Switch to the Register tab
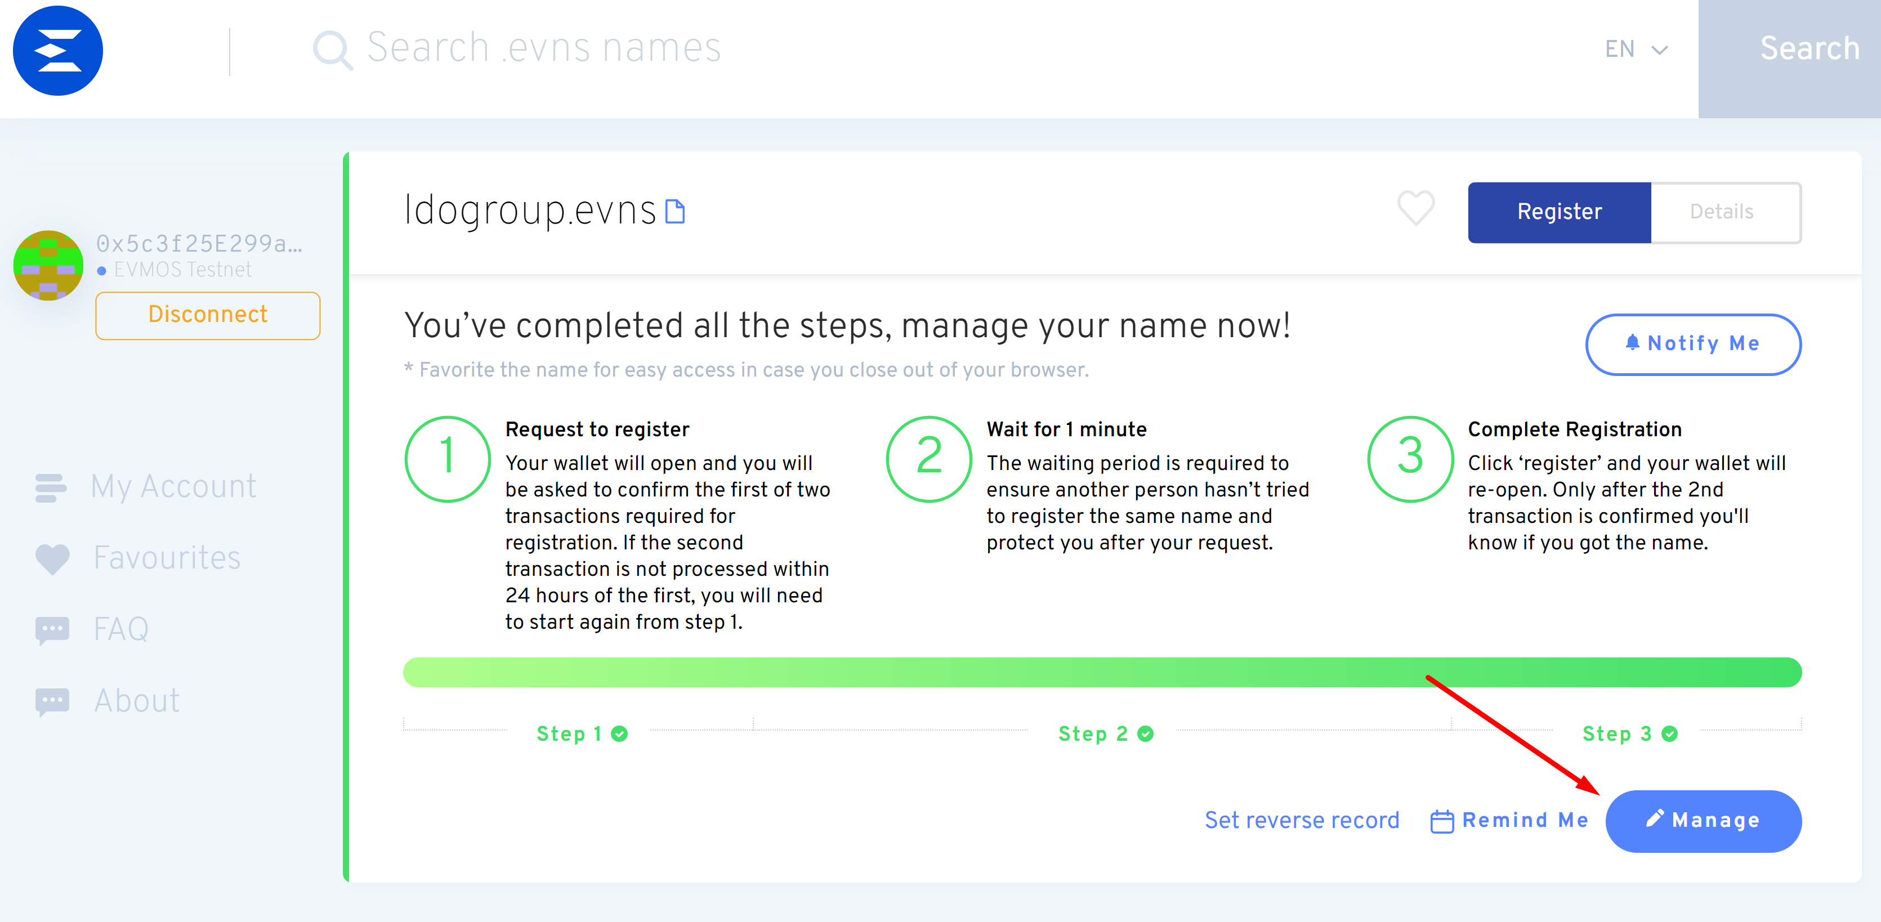This screenshot has height=922, width=1881. (1559, 212)
